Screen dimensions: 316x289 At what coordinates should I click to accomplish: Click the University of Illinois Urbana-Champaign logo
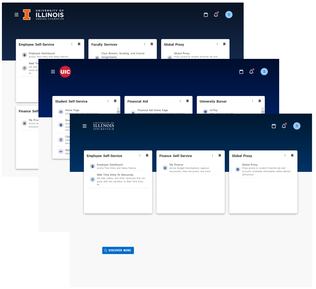pyautogui.click(x=43, y=15)
